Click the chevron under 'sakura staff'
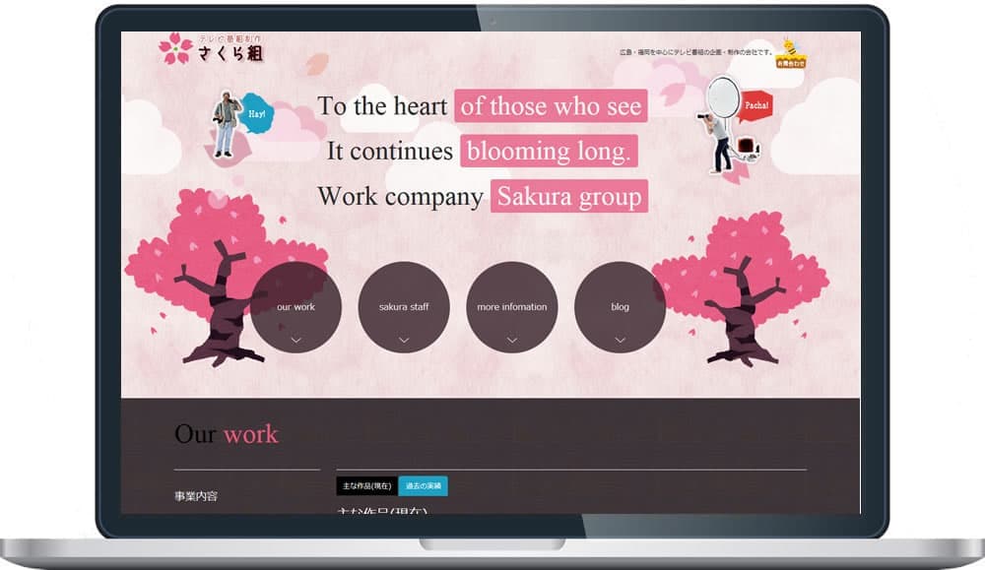985x570 pixels. pos(404,340)
